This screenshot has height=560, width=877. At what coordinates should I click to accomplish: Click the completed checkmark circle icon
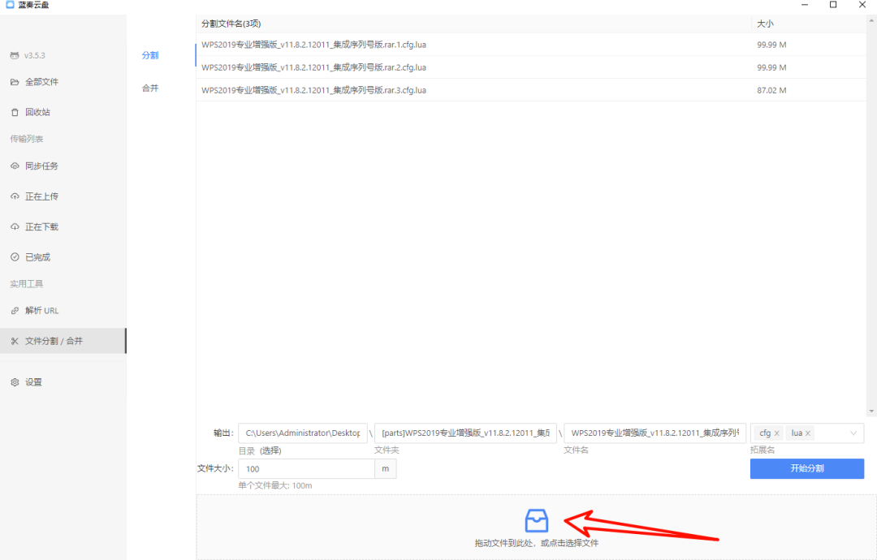(x=15, y=257)
